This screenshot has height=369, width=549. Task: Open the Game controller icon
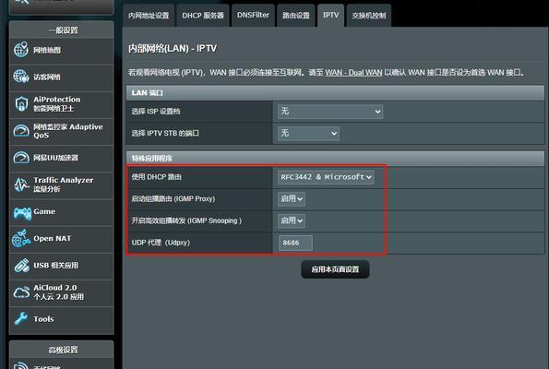22,213
